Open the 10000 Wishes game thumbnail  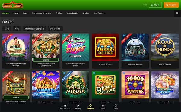tap(135, 85)
